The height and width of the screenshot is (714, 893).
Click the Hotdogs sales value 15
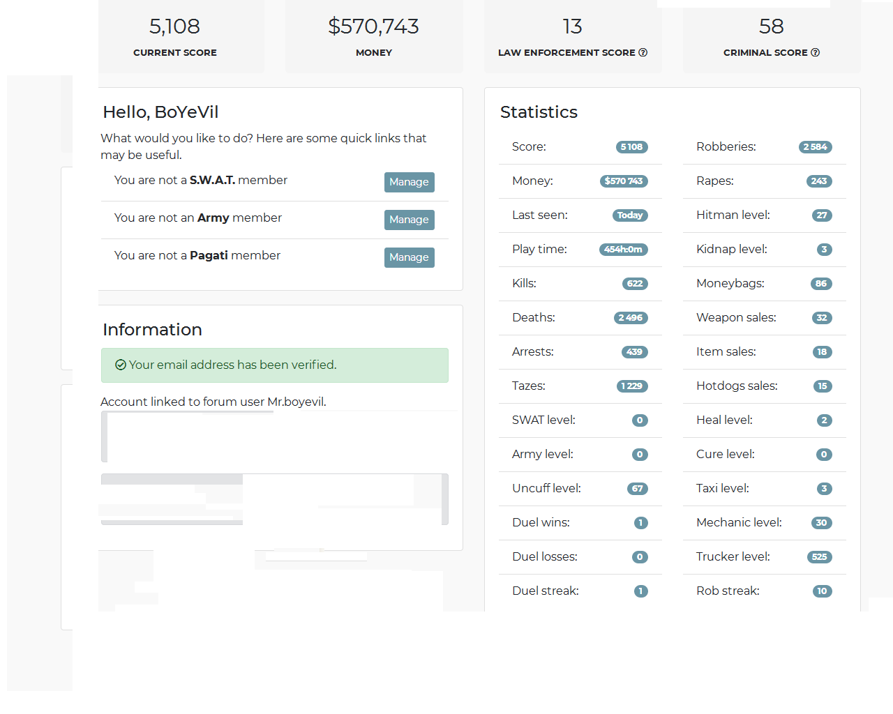coord(823,386)
